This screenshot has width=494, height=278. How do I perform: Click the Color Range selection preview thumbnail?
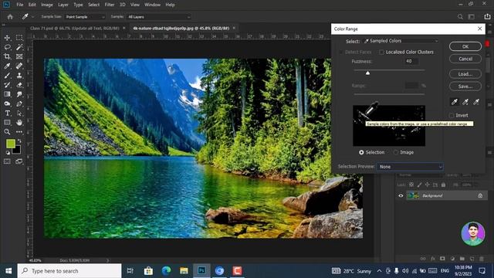[389, 126]
